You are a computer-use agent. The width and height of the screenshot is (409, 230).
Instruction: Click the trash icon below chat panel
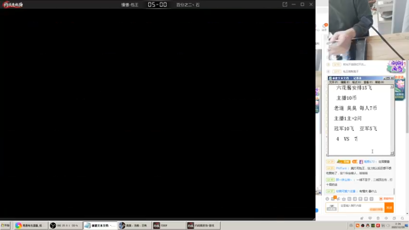[378, 218]
